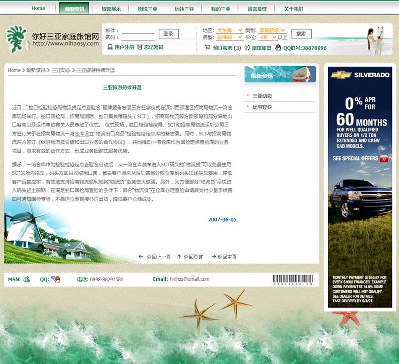Click the 用户注册 monitor icon
The height and width of the screenshot is (364, 399).
(110, 47)
